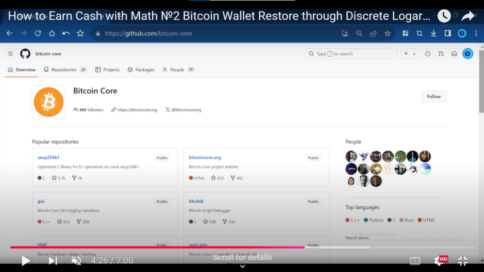Open browser three-dot menu
Image resolution: width=484 pixels, height=272 pixels.
(x=476, y=34)
